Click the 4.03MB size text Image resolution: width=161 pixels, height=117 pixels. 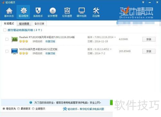(123, 39)
